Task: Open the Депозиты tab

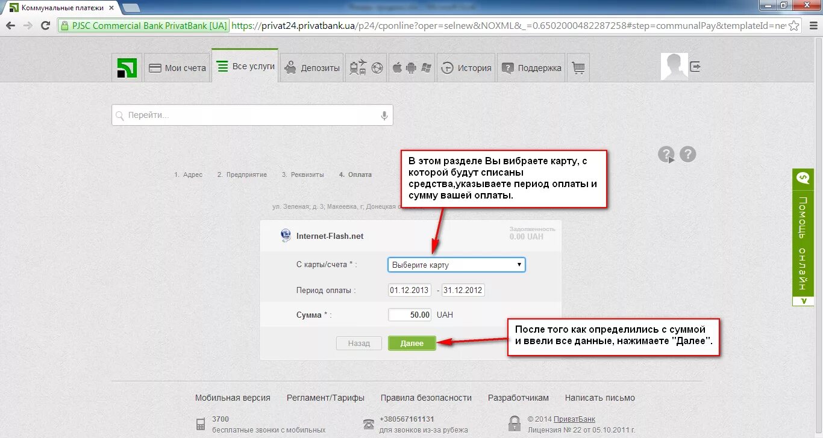Action: 311,67
